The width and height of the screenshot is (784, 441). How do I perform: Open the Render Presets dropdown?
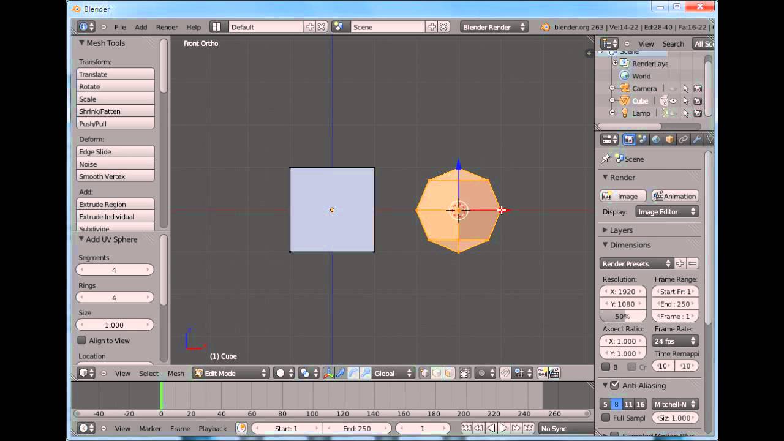636,263
